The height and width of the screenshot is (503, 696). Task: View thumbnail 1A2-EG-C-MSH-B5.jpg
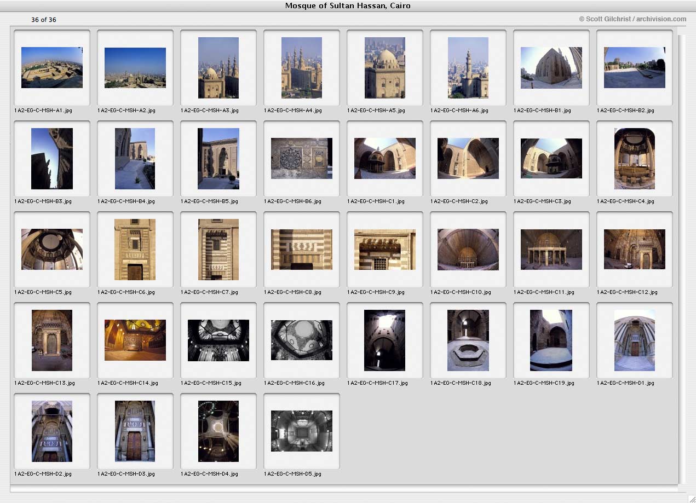point(218,159)
